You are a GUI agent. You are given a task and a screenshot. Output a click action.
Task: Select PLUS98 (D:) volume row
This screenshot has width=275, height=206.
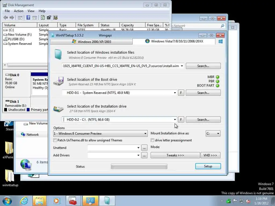tap(25, 39)
